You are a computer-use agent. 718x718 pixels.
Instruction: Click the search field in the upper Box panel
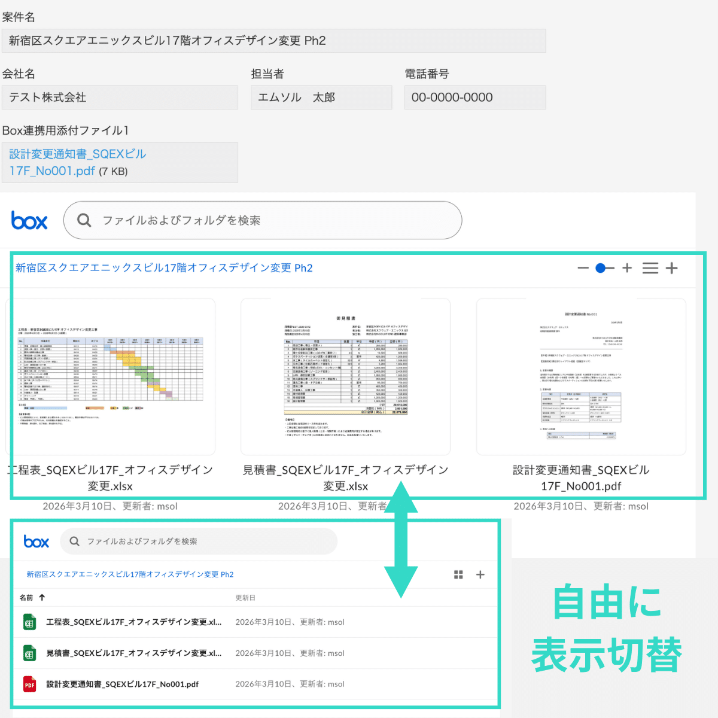(269, 220)
